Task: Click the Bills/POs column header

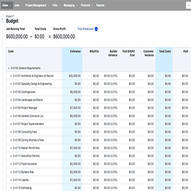Action: (x=94, y=51)
